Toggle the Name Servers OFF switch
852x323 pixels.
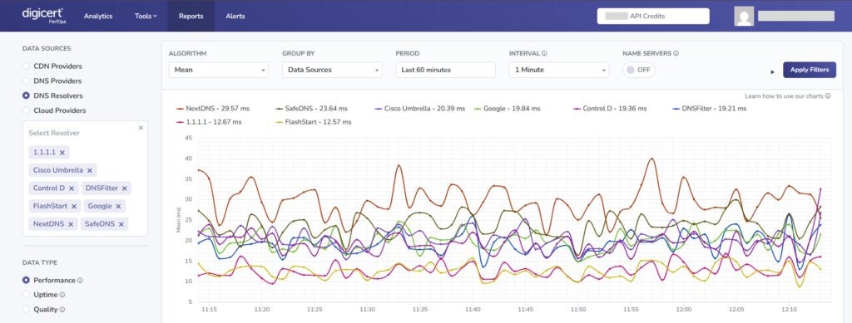coord(639,70)
